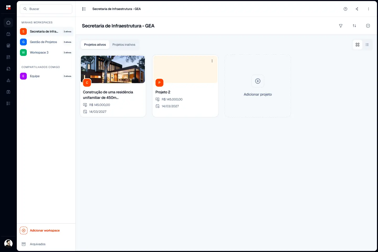Open the list search icon in left rail
Image resolution: width=378 pixels, height=252 pixels.
8,57
